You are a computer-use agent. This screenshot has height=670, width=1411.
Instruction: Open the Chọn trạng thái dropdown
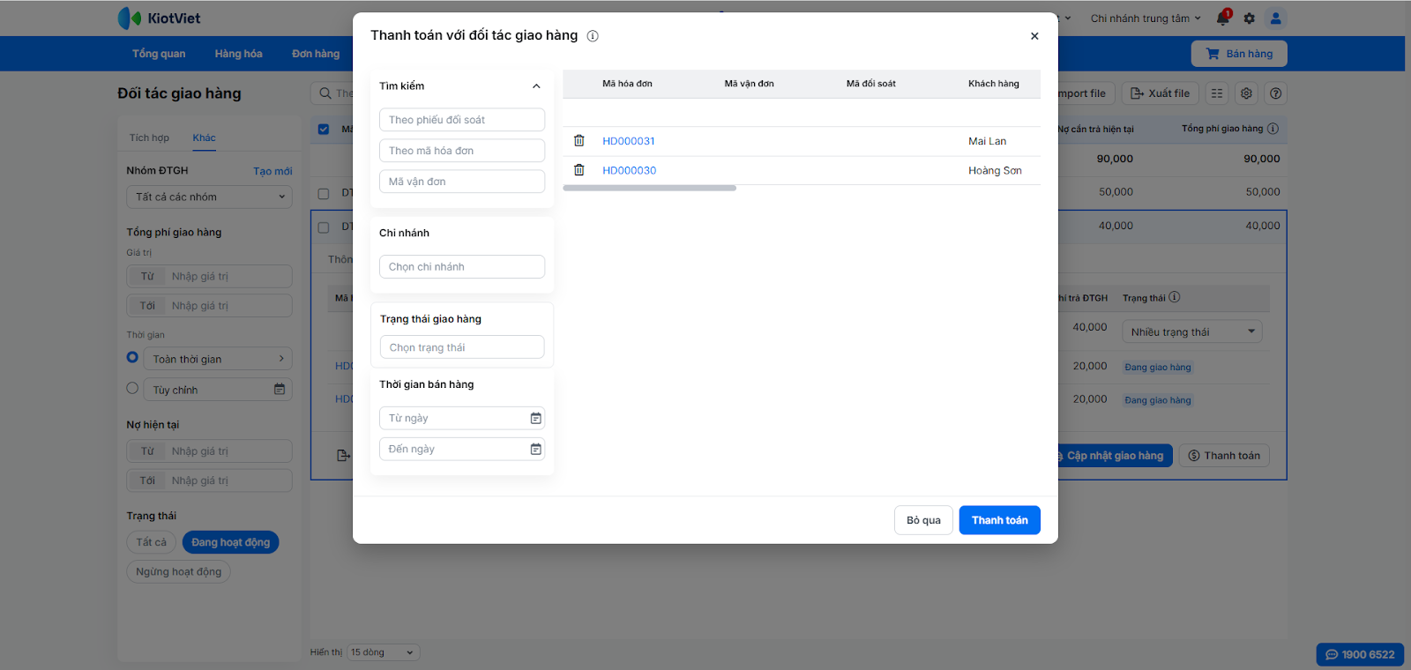462,348
